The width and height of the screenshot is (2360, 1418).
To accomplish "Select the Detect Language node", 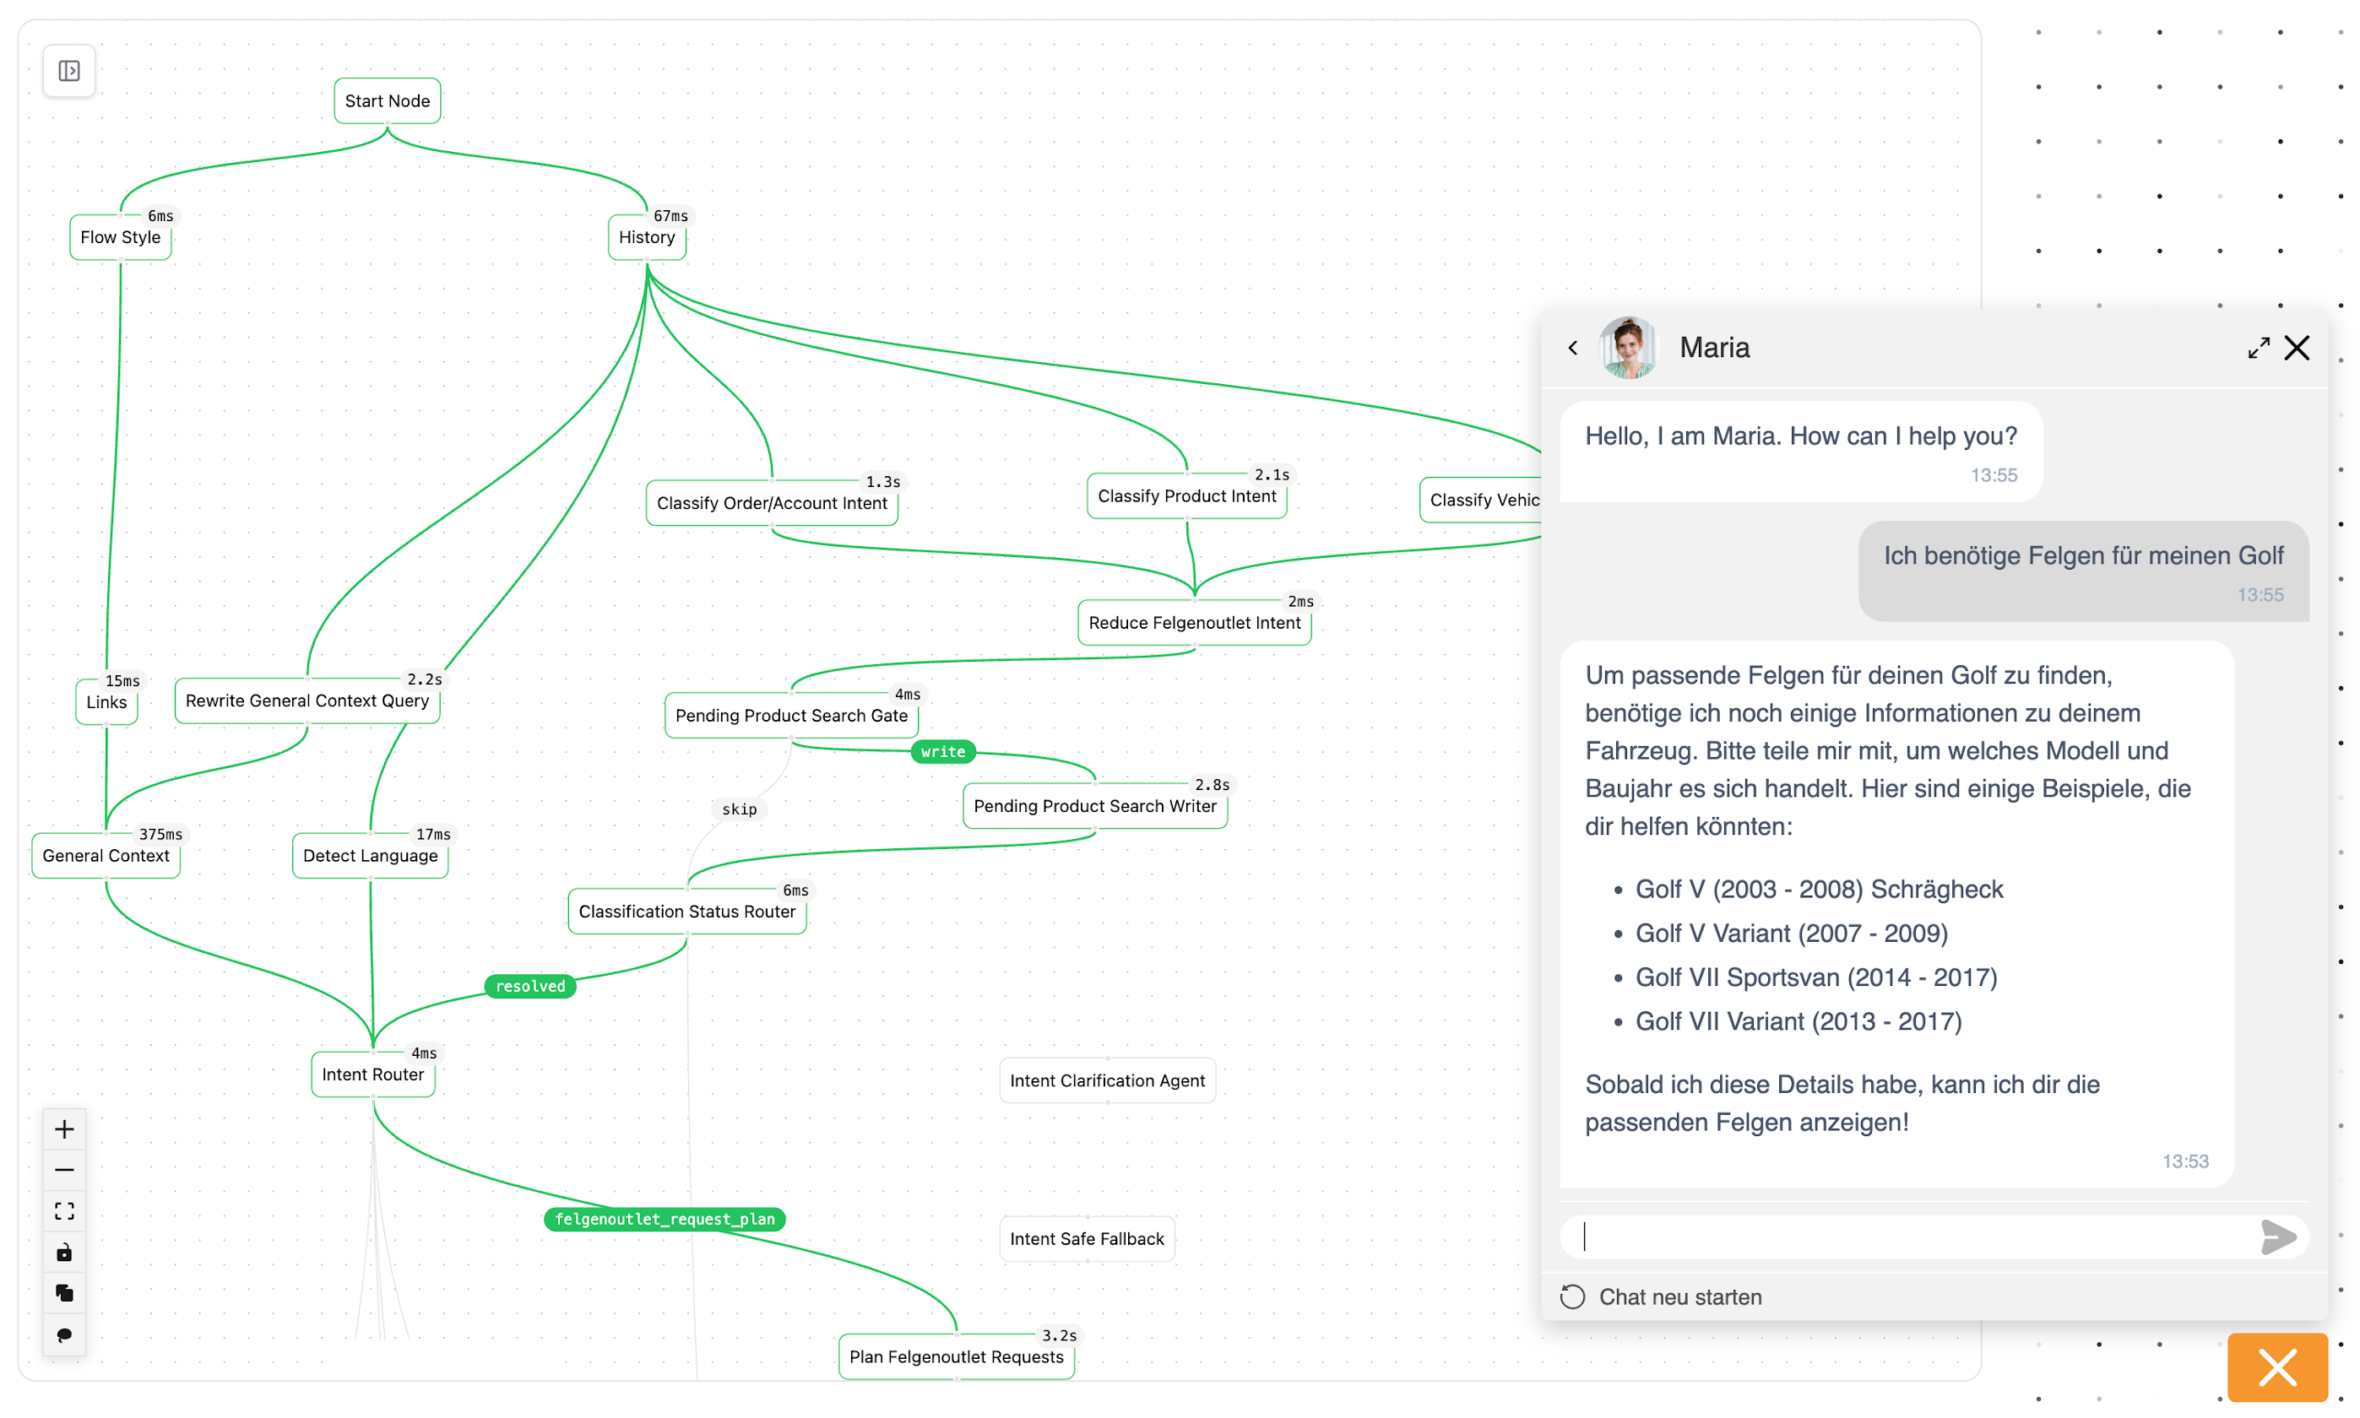I will (370, 855).
